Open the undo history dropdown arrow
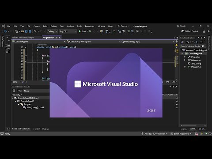212x159 pixels. 38,31
